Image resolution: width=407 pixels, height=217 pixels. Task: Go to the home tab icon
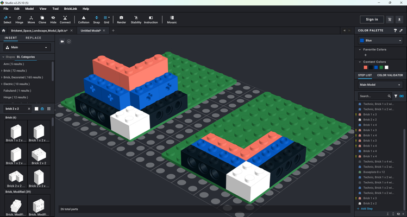coord(3,30)
